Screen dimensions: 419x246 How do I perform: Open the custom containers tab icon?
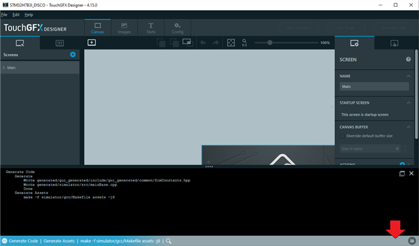[60, 43]
